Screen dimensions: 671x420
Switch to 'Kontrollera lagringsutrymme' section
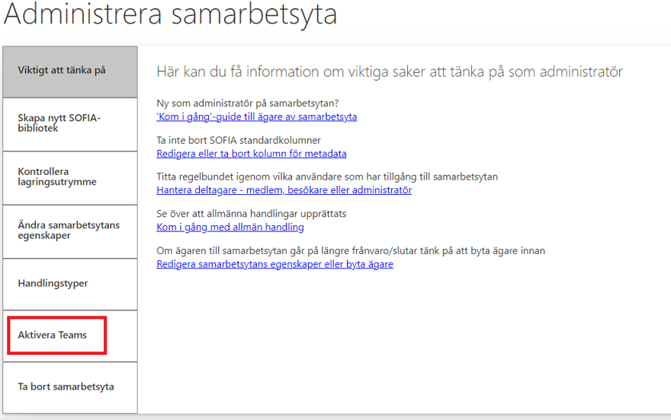tap(69, 177)
